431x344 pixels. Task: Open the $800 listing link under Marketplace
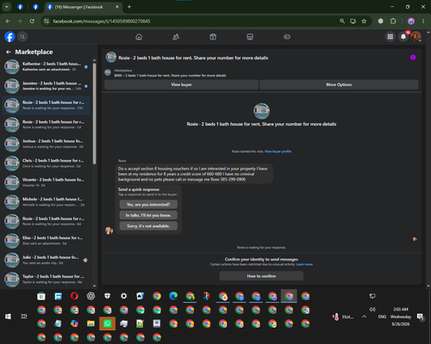(x=170, y=76)
